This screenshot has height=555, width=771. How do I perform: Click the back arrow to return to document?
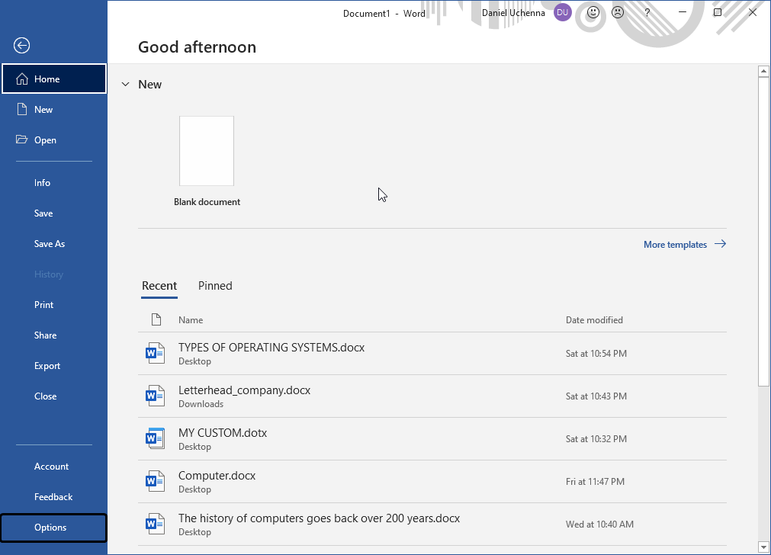pos(21,46)
